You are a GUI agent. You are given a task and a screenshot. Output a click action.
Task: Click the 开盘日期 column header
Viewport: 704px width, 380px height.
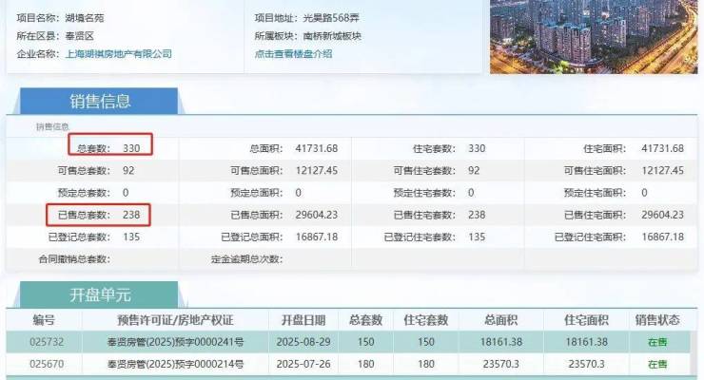coord(303,320)
